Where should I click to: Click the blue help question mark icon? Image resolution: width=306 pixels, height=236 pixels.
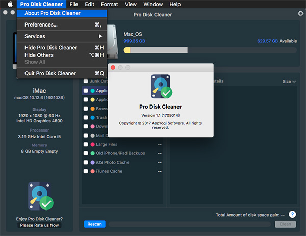tap(292, 214)
